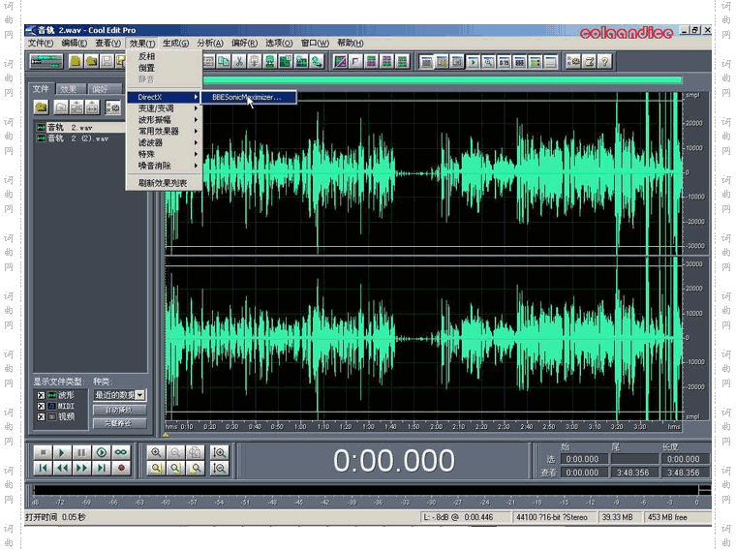This screenshot has width=736, height=551.
Task: Click the Go to beginning button
Action: [x=43, y=468]
